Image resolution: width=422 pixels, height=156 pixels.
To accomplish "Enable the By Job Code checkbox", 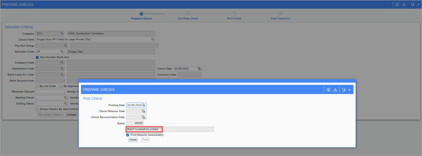I will click(37, 87).
